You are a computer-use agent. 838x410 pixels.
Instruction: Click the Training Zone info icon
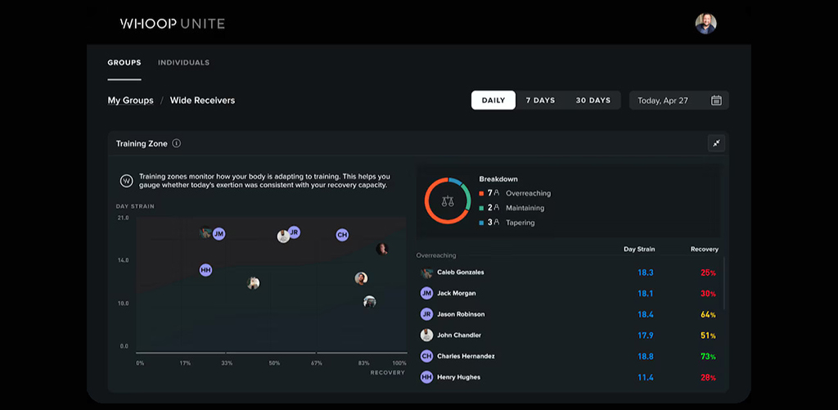(x=177, y=144)
